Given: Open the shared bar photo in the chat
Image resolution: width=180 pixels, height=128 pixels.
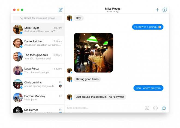Looking at the screenshot, I should (93, 53).
